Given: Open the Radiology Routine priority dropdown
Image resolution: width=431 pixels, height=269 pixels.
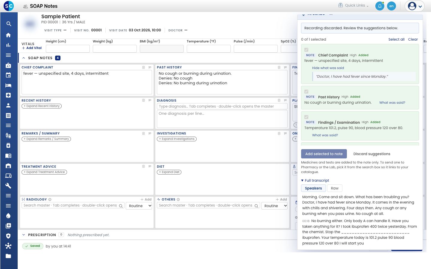Looking at the screenshot, I should point(139,206).
